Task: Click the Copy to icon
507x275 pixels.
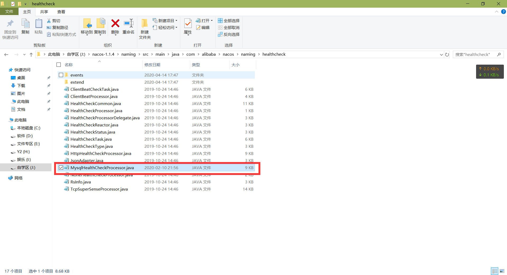Action: [101, 23]
